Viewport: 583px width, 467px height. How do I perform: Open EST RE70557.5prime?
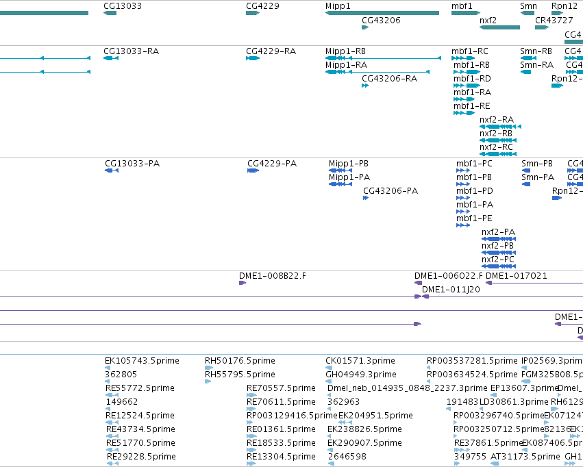point(251,395)
